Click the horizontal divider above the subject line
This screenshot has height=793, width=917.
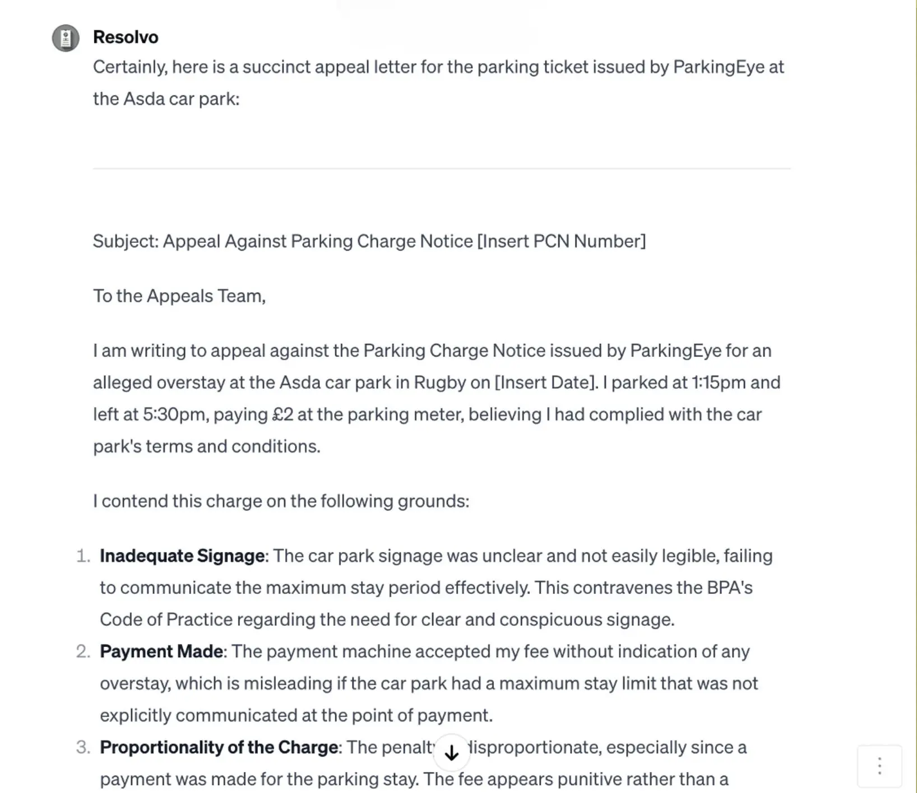443,169
